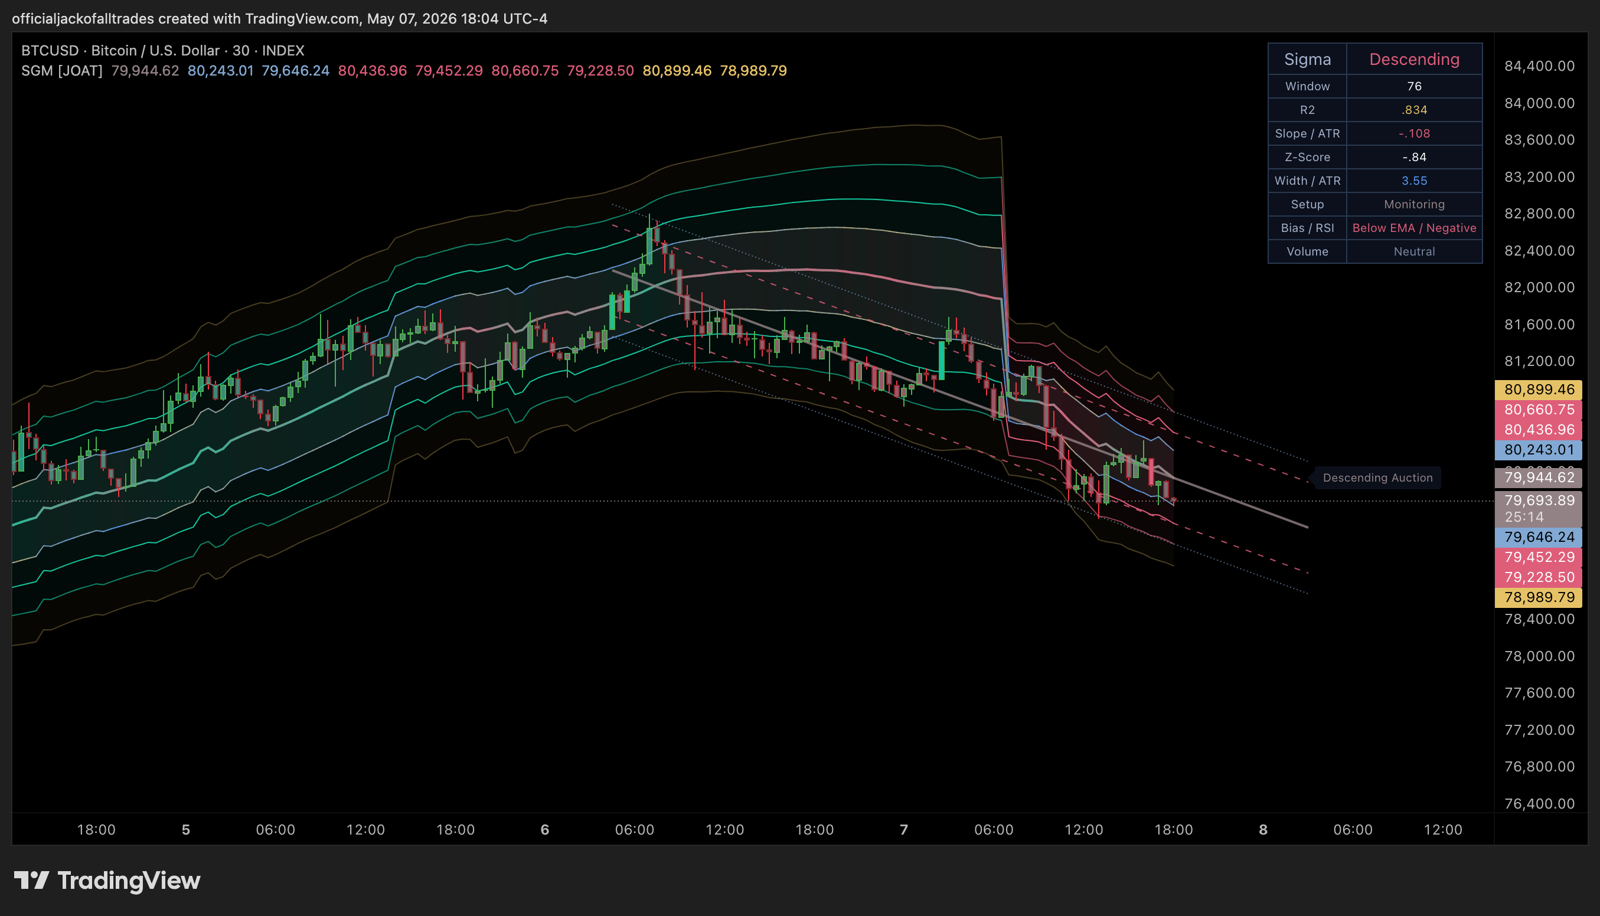This screenshot has width=1600, height=916.
Task: Click the R2 row label
Action: pyautogui.click(x=1307, y=109)
